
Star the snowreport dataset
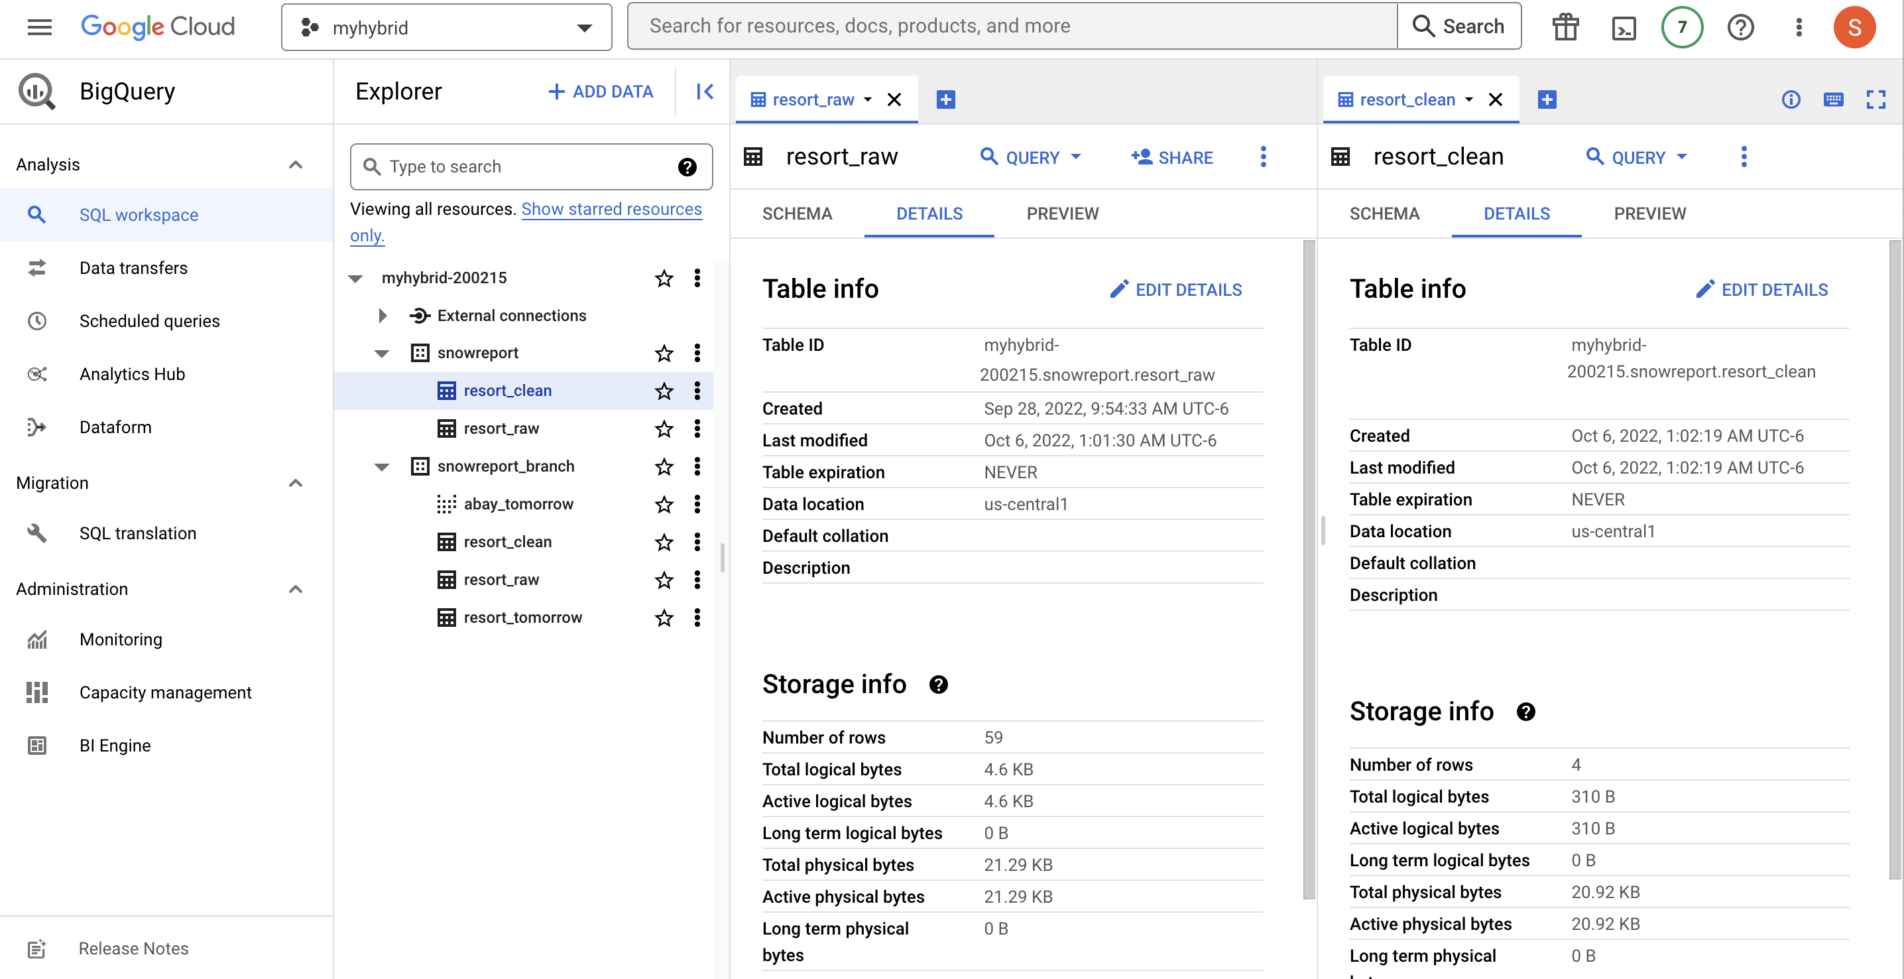point(664,354)
